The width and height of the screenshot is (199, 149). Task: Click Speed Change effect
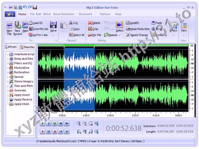coord(137,35)
